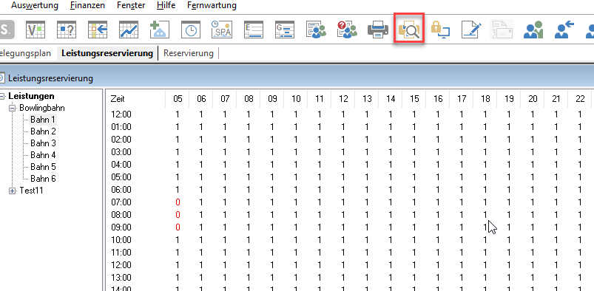Open the Fernwartung menu
Viewport: 594px width, 291px height.
tap(212, 6)
